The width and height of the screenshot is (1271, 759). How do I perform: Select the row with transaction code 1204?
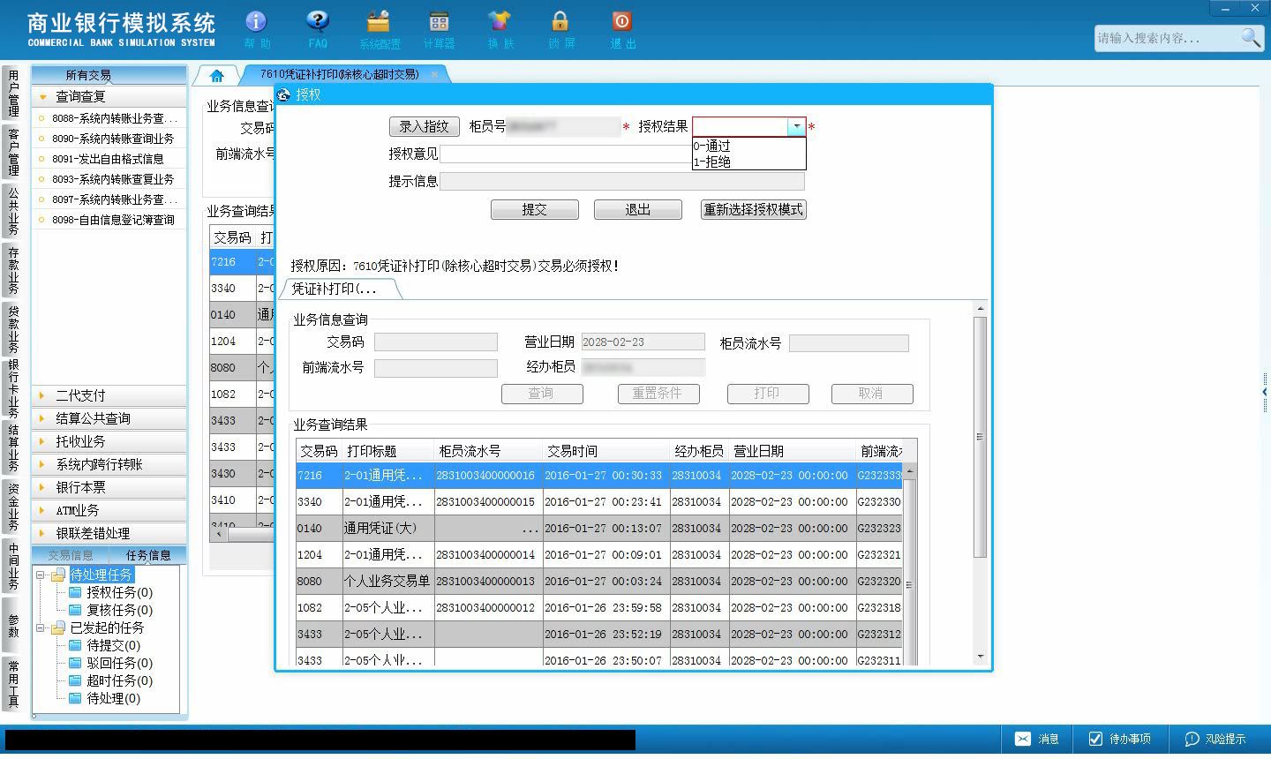point(599,554)
